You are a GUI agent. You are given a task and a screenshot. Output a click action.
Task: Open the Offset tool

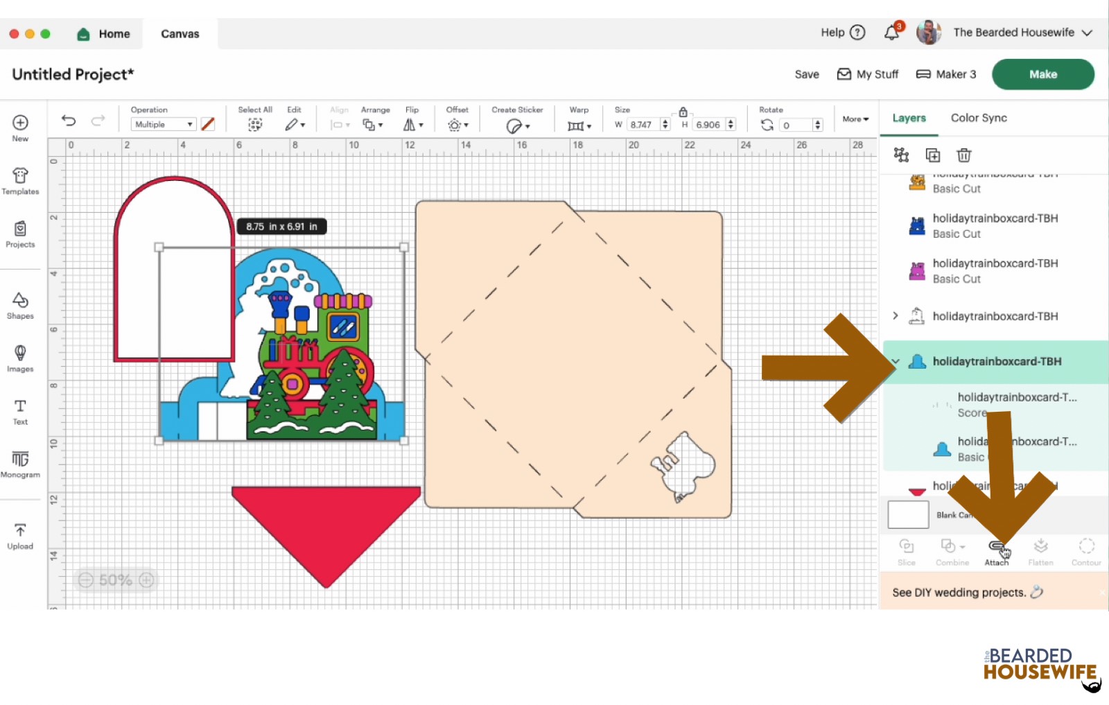tap(457, 125)
